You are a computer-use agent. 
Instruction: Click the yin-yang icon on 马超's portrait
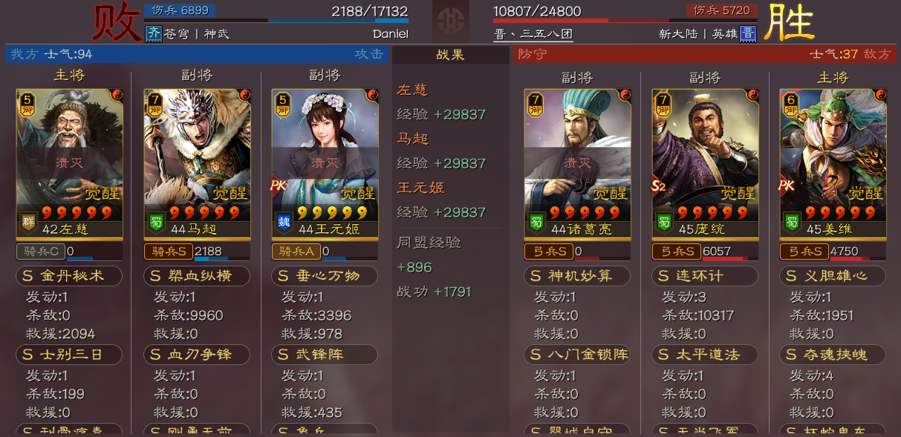point(244,95)
